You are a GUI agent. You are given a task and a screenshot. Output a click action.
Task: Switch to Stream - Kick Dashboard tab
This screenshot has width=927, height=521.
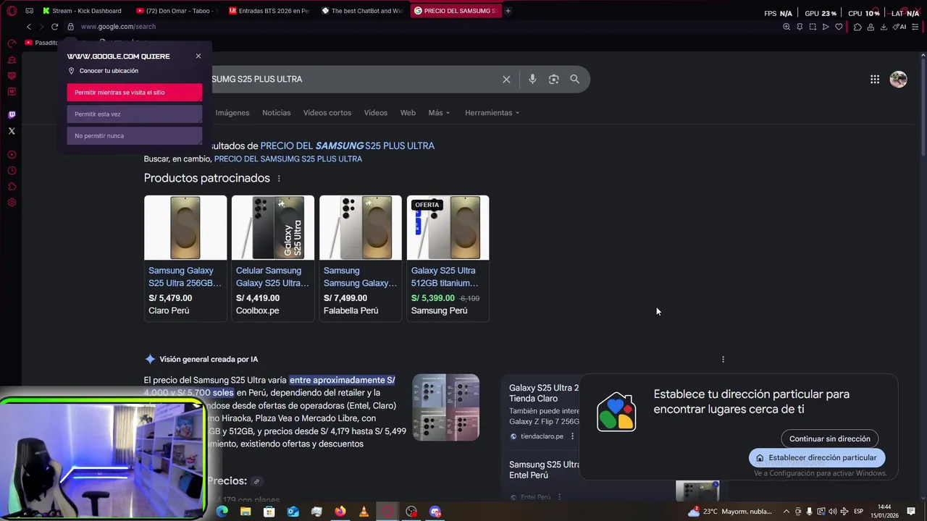click(x=82, y=11)
